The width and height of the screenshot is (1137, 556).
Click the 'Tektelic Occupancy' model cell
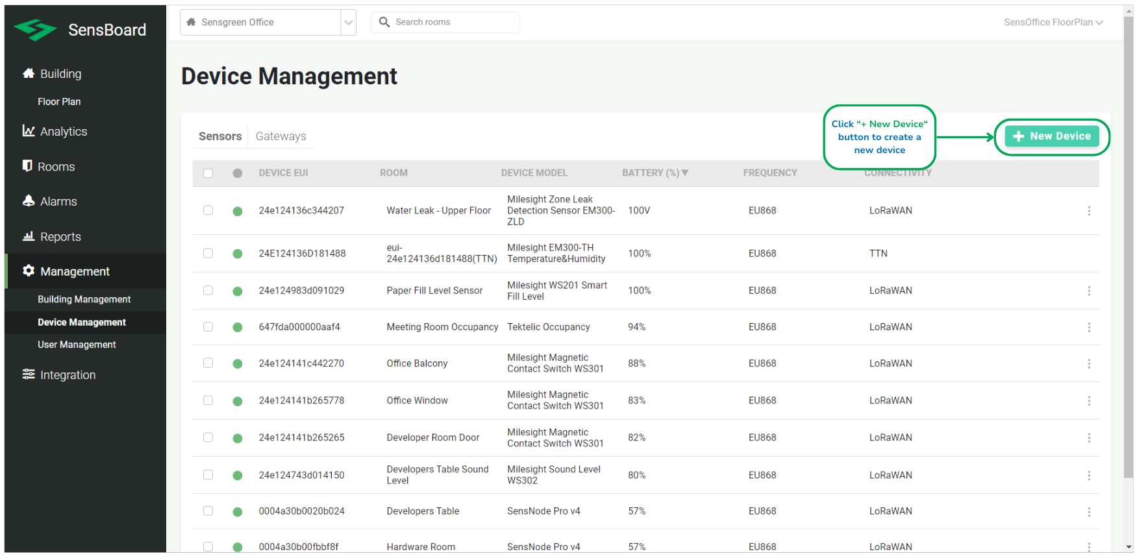[548, 327]
